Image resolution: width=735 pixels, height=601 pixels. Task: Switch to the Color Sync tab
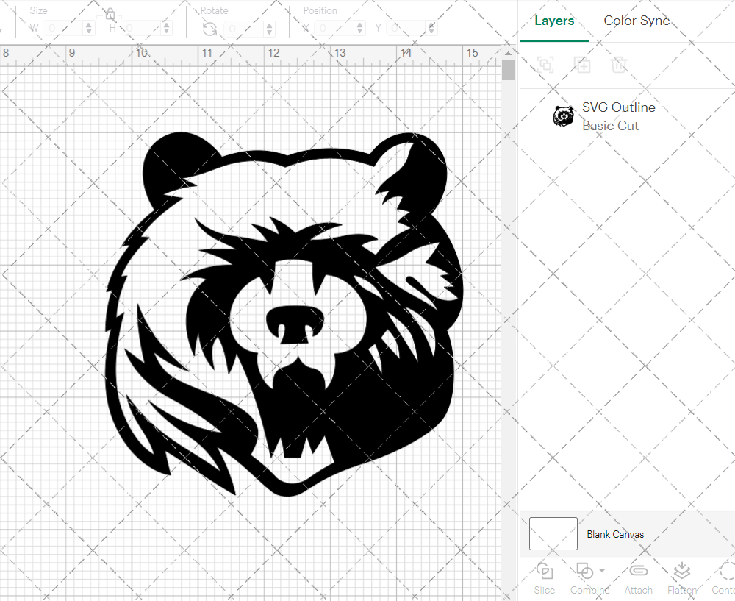[x=637, y=21]
